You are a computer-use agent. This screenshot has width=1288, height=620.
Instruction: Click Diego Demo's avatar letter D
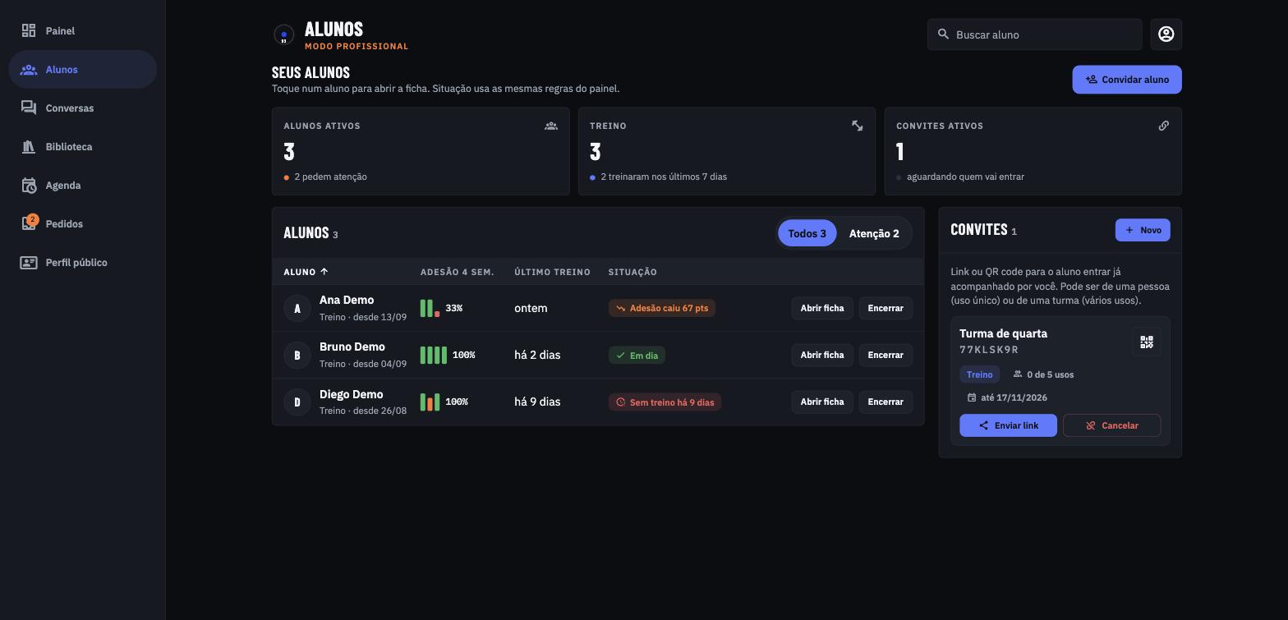pyautogui.click(x=297, y=402)
